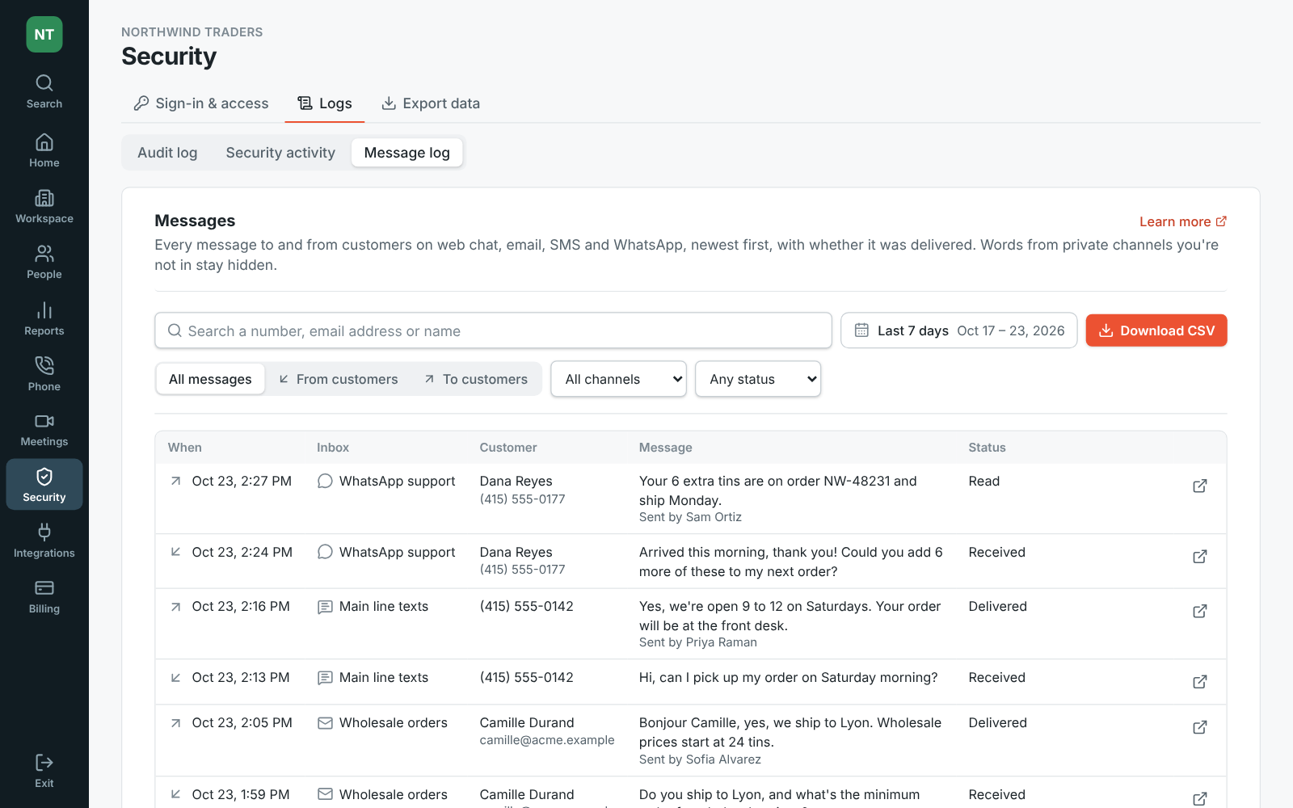1293x808 pixels.
Task: Expand the Any status dropdown
Action: pyautogui.click(x=758, y=379)
